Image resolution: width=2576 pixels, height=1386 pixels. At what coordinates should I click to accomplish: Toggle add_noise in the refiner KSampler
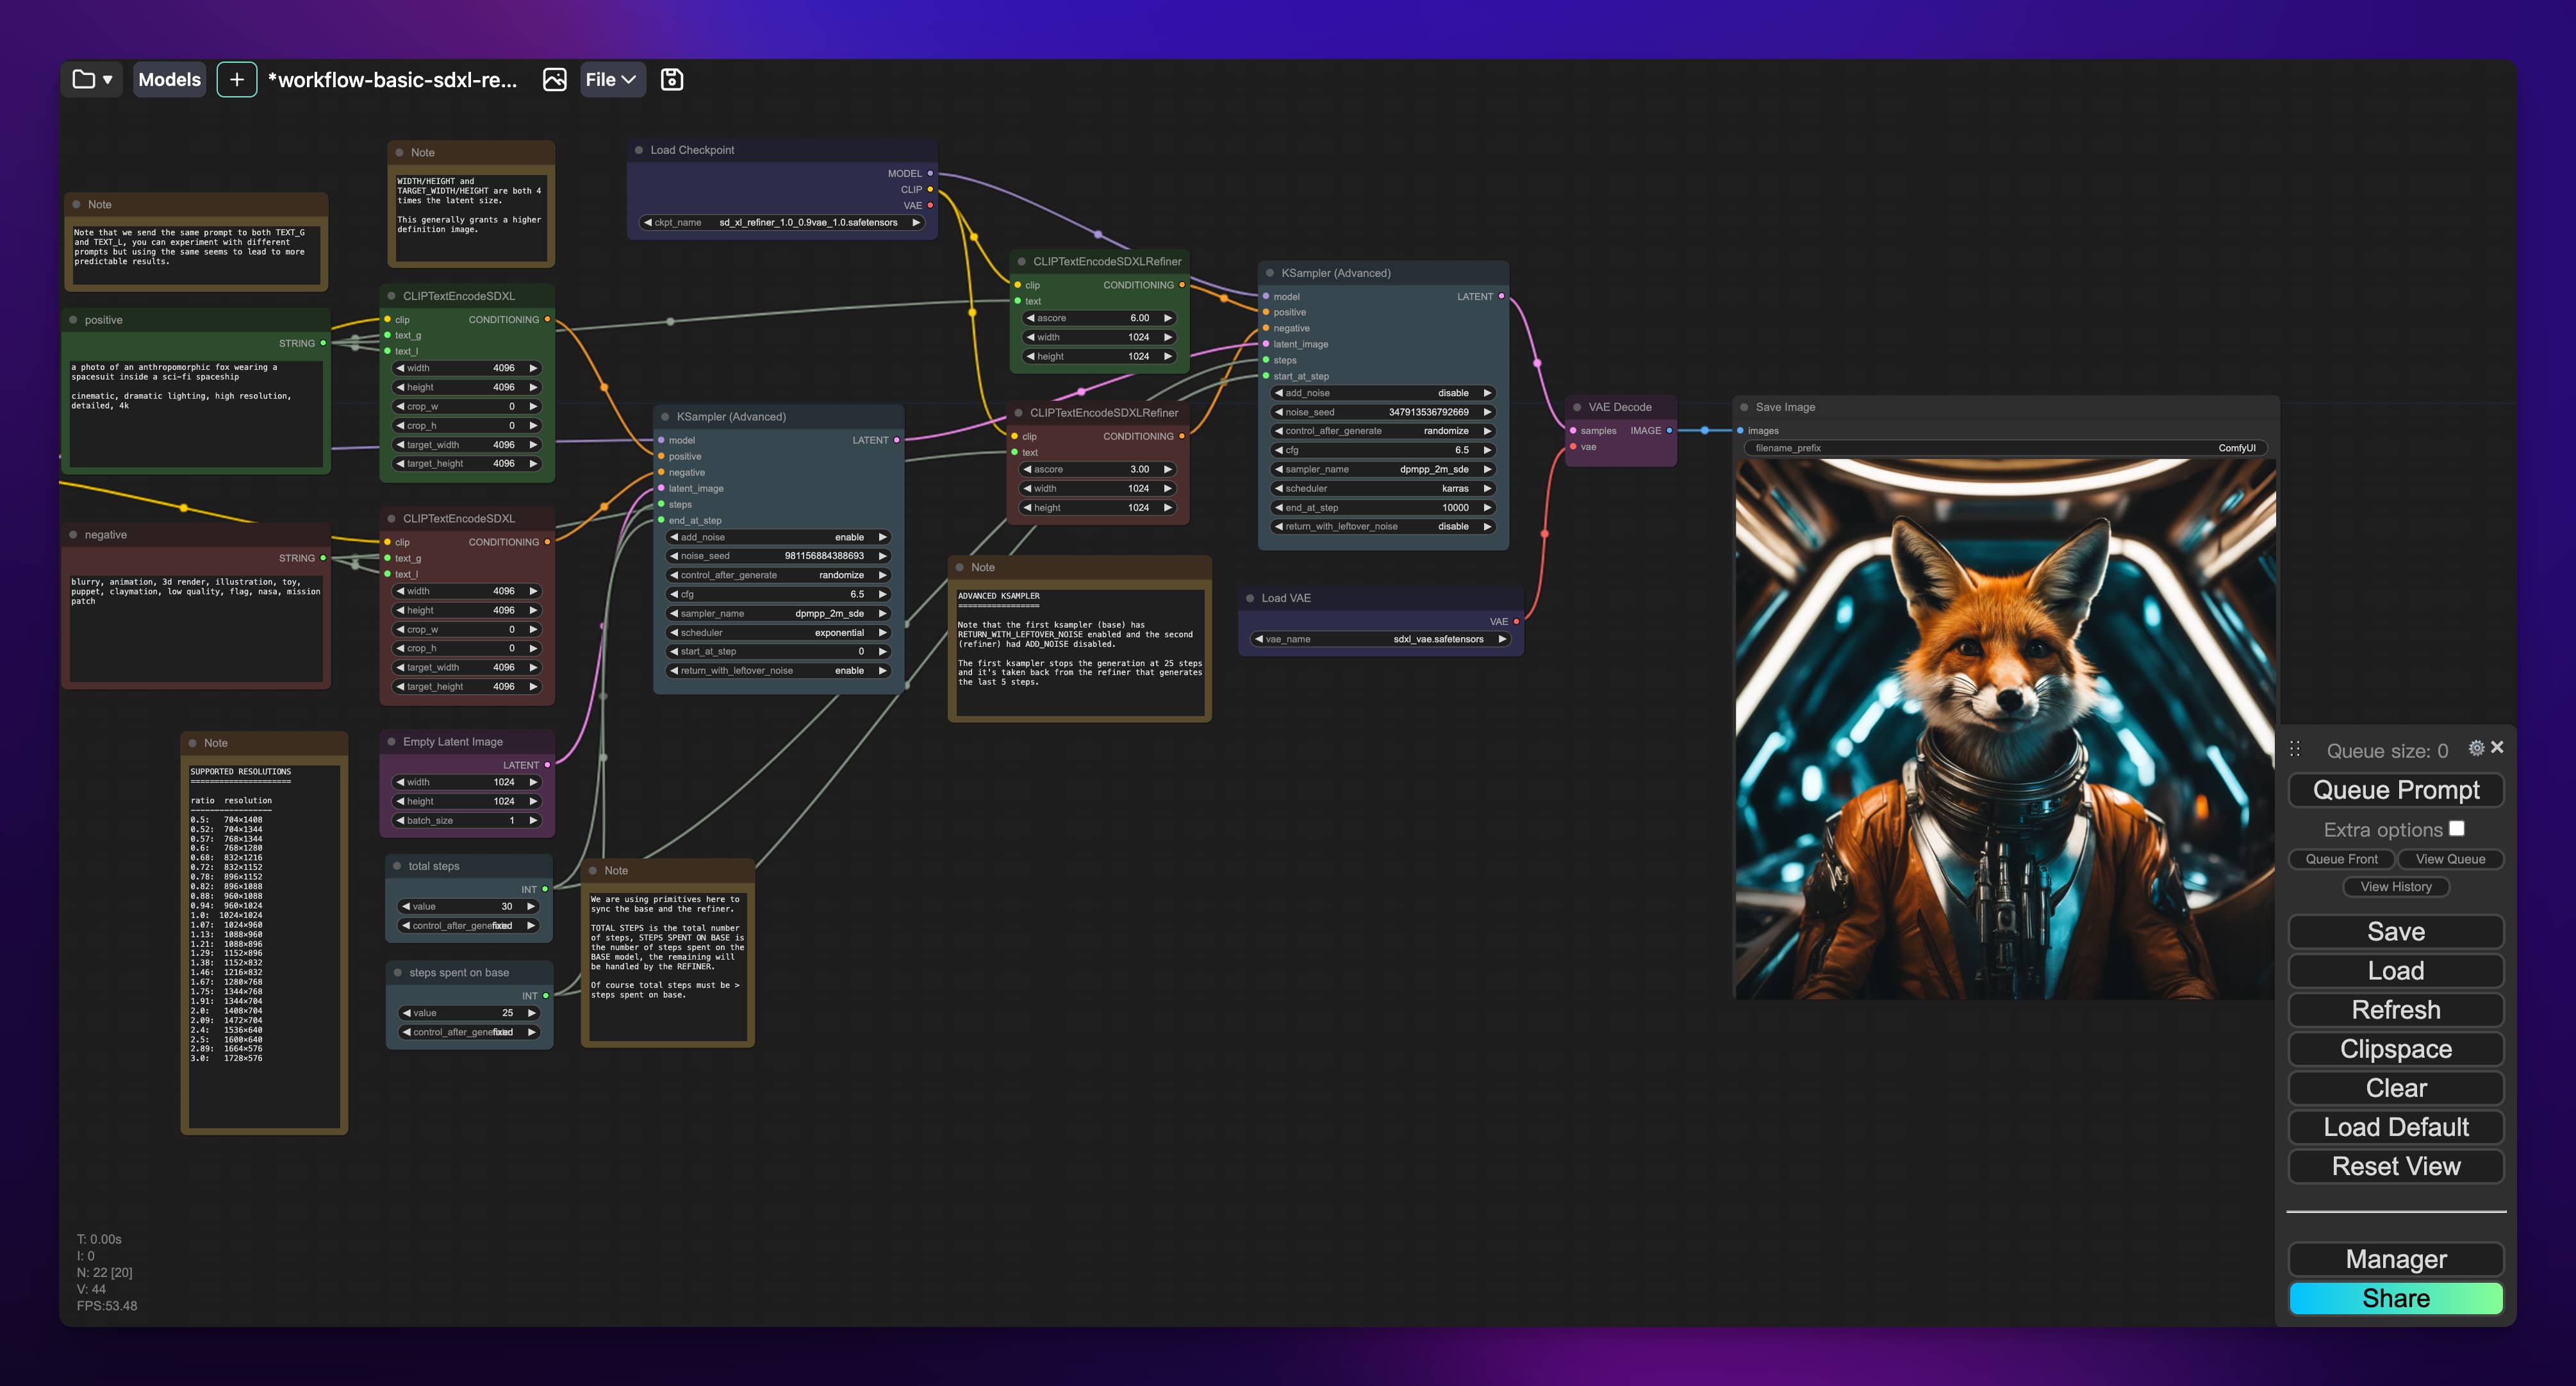(1383, 393)
